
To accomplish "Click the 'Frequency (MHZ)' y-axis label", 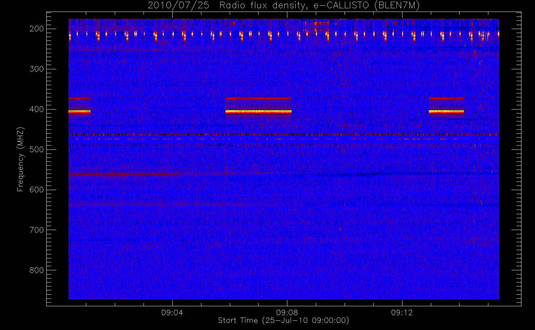I will click(21, 159).
